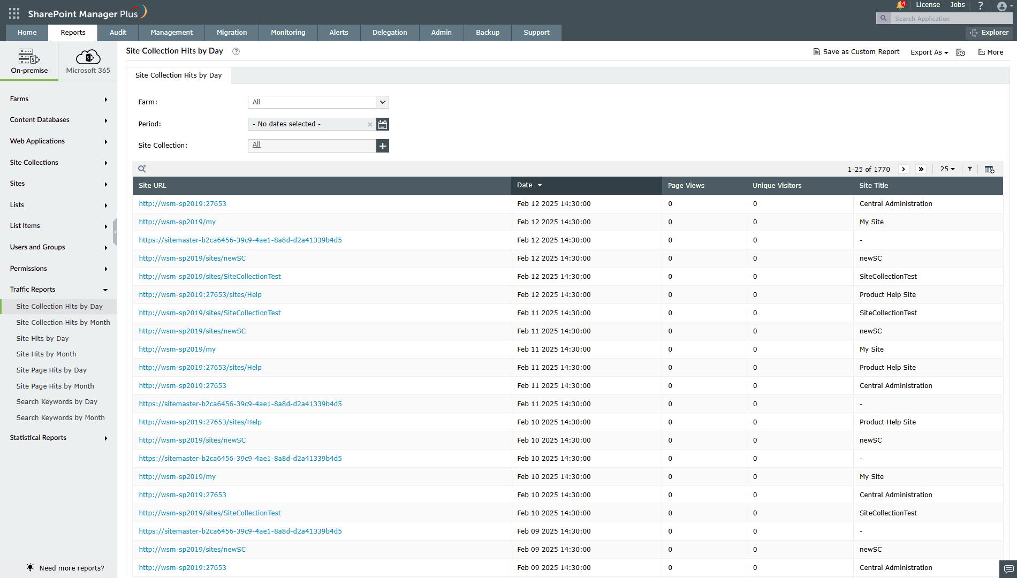Go to the next page of results
This screenshot has height=578, width=1017.
904,169
